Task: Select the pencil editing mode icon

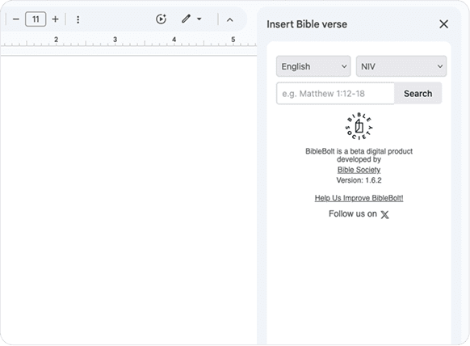Action: pos(186,19)
